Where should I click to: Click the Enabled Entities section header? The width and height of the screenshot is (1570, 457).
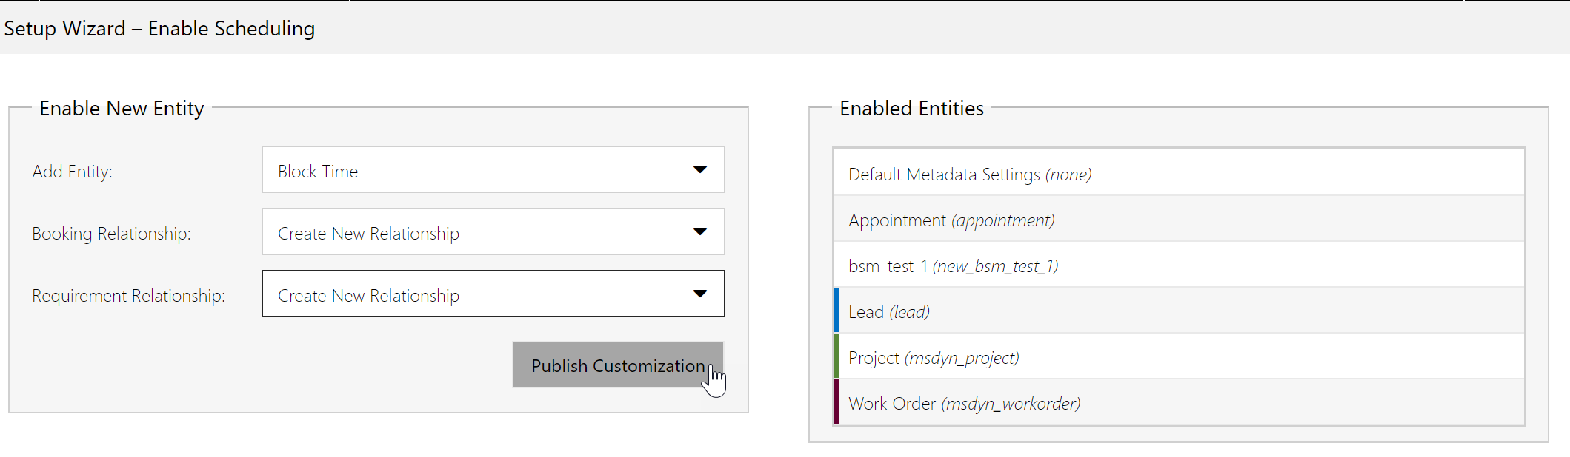point(911,108)
